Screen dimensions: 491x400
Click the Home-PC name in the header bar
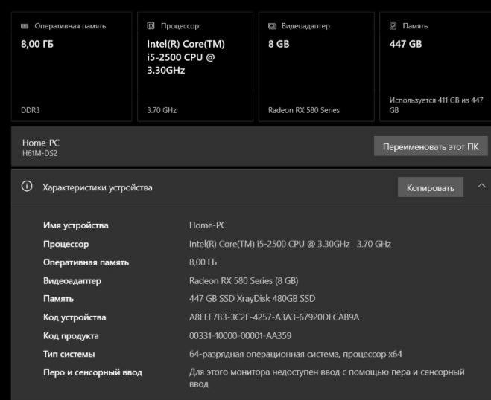click(41, 143)
